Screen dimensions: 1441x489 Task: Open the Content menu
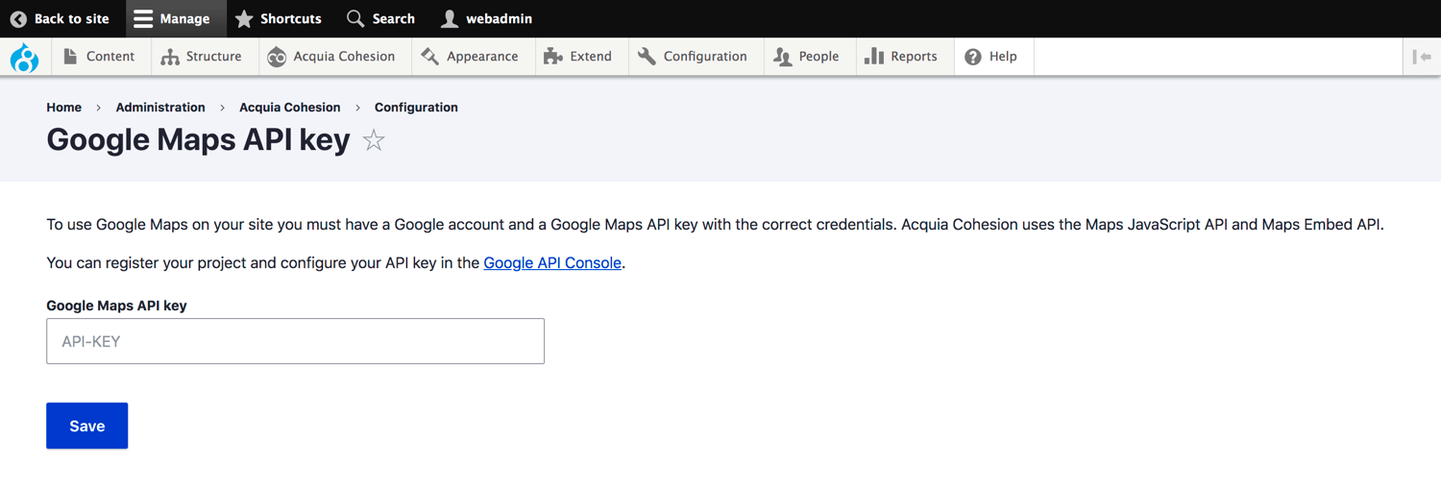(99, 57)
